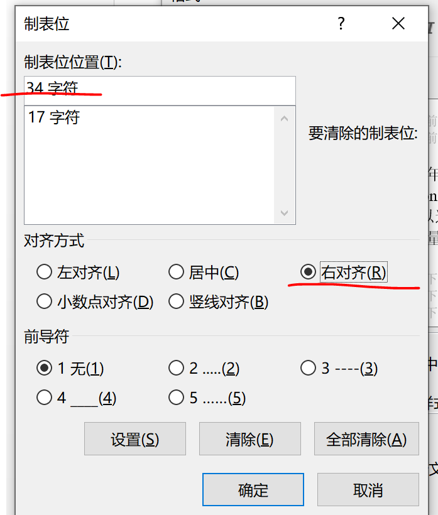Image resolution: width=438 pixels, height=515 pixels.
Task: Select the 竖线对齐(B) alignment option
Action: coord(177,301)
